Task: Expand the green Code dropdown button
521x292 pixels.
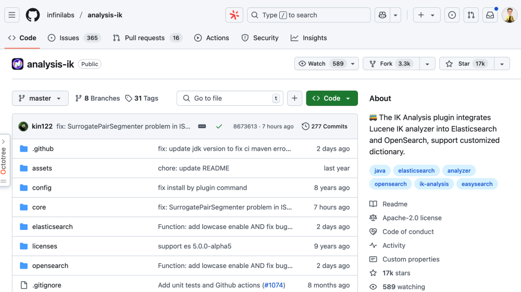Action: 332,98
